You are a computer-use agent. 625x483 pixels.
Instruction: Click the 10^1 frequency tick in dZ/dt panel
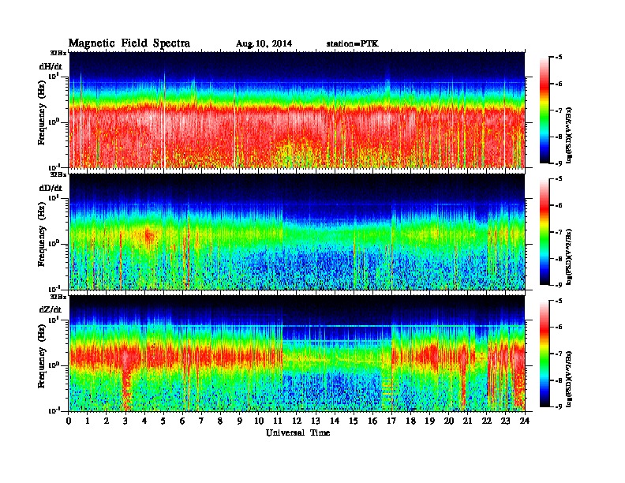(x=54, y=319)
